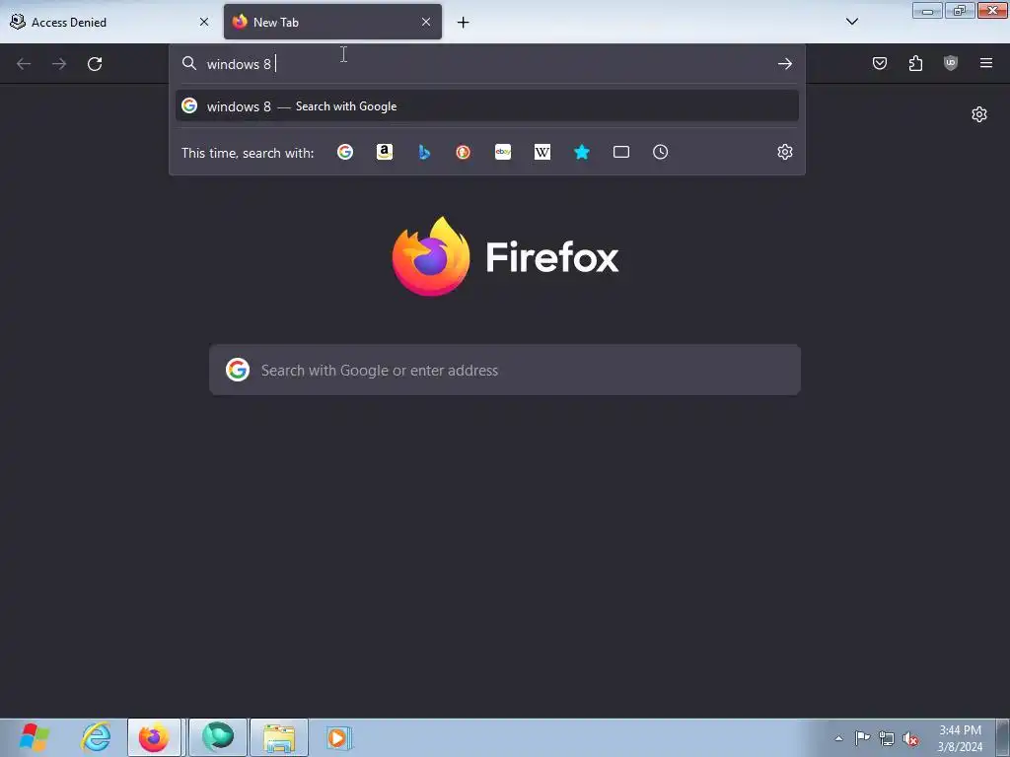Search this time with Google
Image resolution: width=1010 pixels, height=757 pixels.
tap(345, 152)
